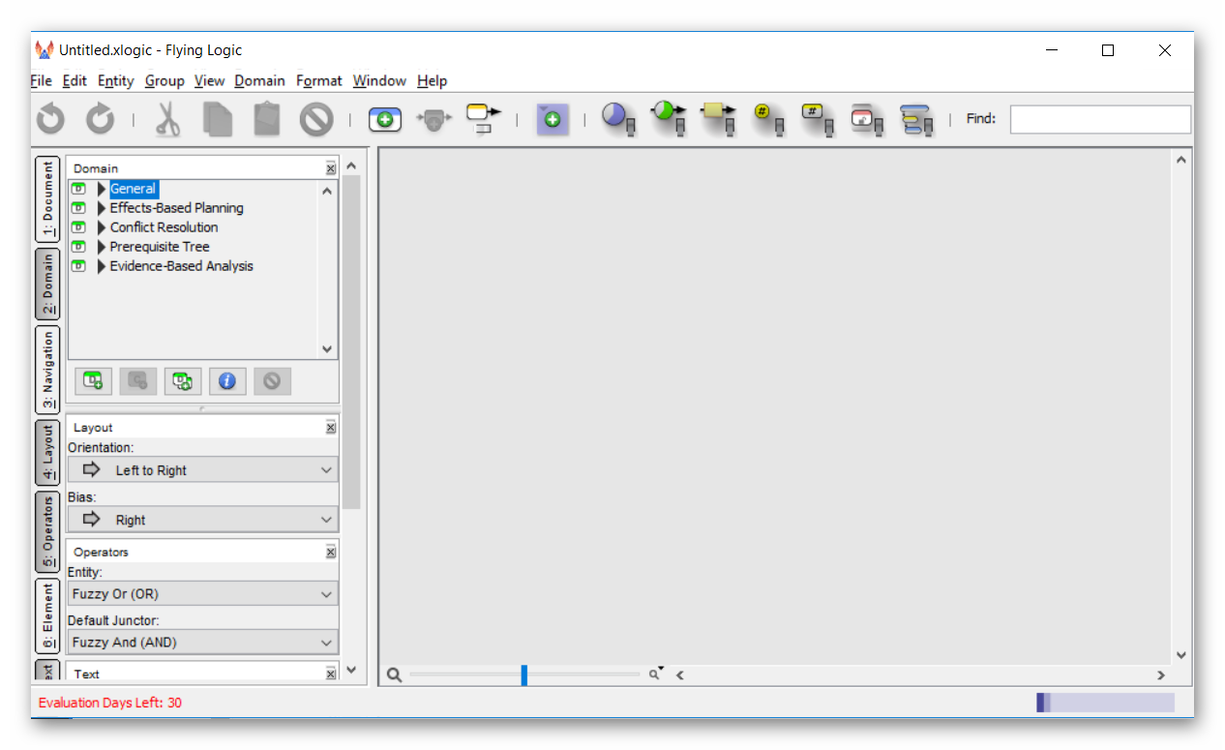Click the zoom slider handle
1225x750 pixels.
click(x=523, y=675)
